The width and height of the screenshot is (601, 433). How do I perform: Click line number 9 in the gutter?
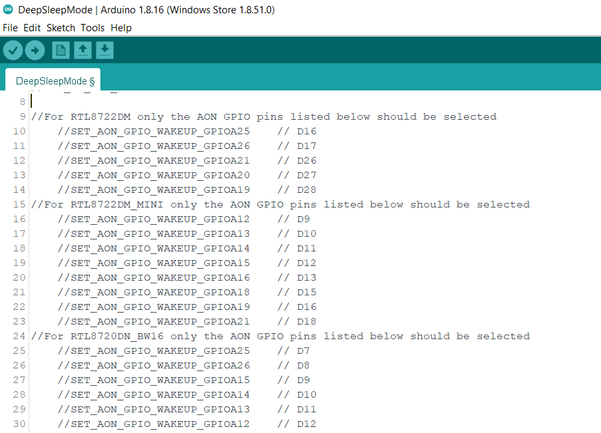point(23,116)
